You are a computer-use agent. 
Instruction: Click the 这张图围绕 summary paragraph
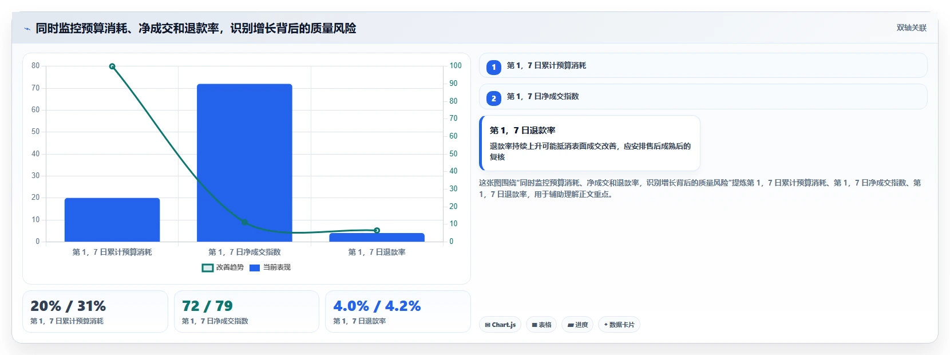point(700,188)
